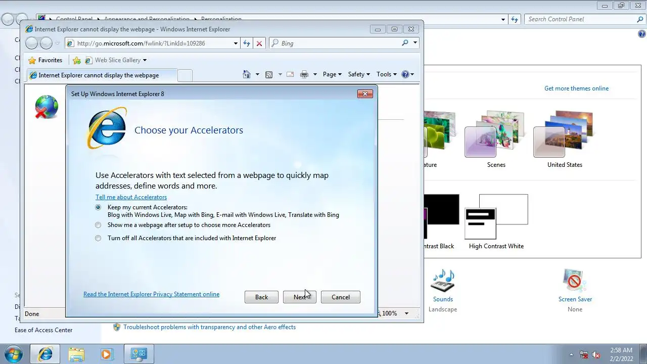Expand the Control Panel address dropdown arrow
Viewport: 647px width, 364px height.
click(x=503, y=19)
